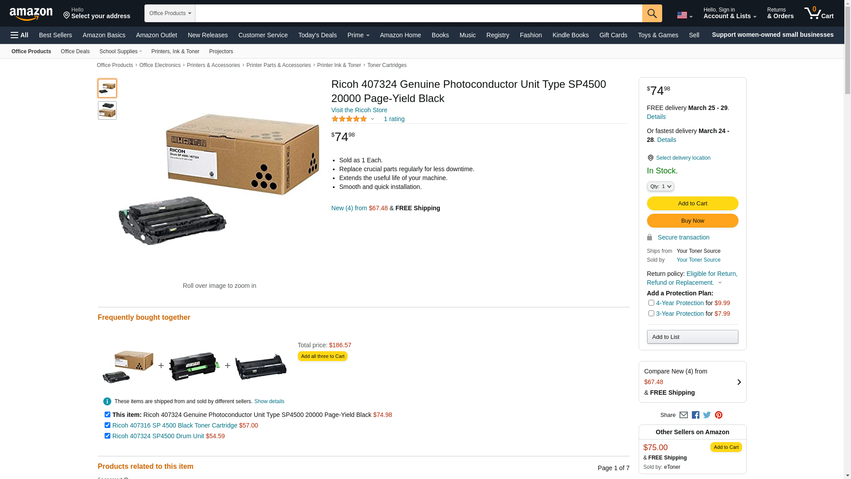Share this product on Twitter
Viewport: 851px width, 479px height.
tap(707, 415)
